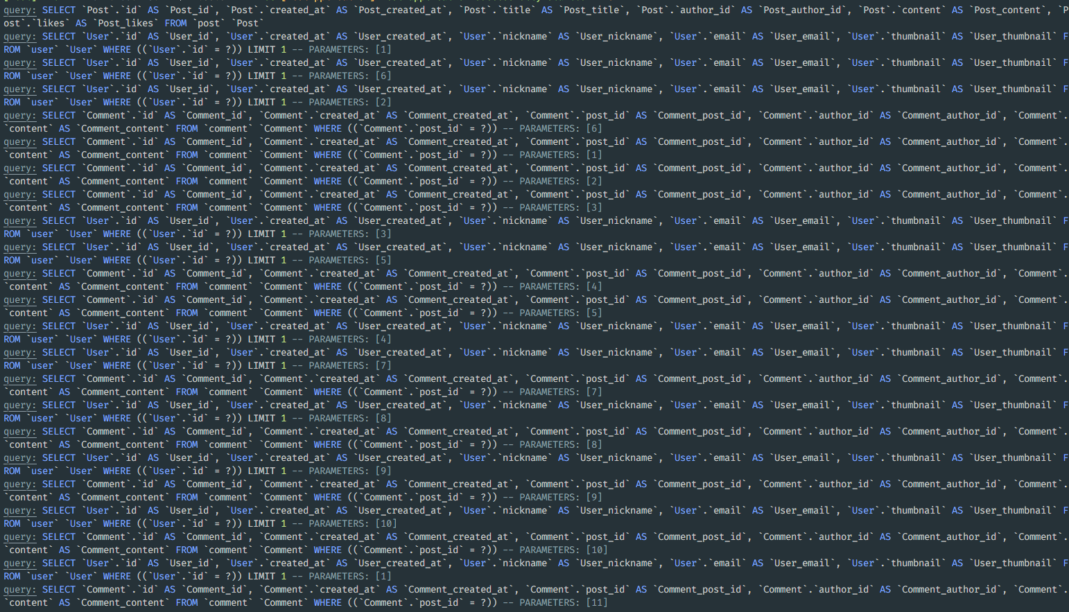Image resolution: width=1069 pixels, height=612 pixels.
Task: Click PARAMETERS: [6] on the Comment post_id query
Action: 561,128
